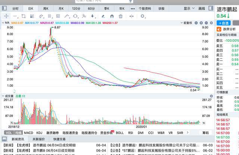Screen dimensions: 239x155
Task: Toggle the 均线 indicator button
Action: pos(19,133)
